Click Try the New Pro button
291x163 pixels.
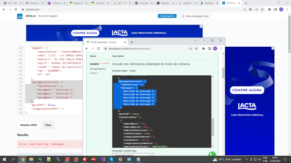pyautogui.click(x=167, y=16)
